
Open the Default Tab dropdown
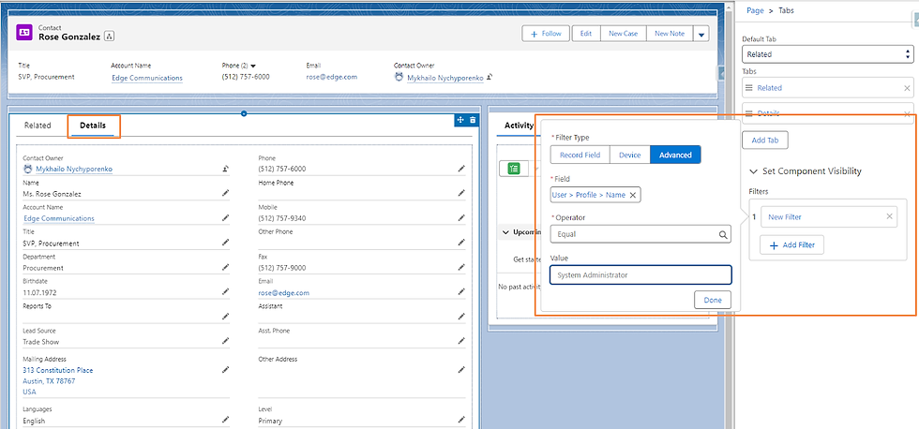pos(827,54)
